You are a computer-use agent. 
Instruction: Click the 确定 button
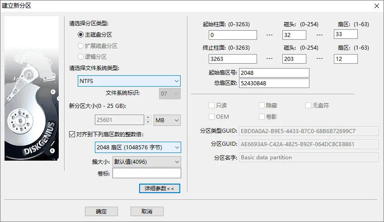click(101, 212)
